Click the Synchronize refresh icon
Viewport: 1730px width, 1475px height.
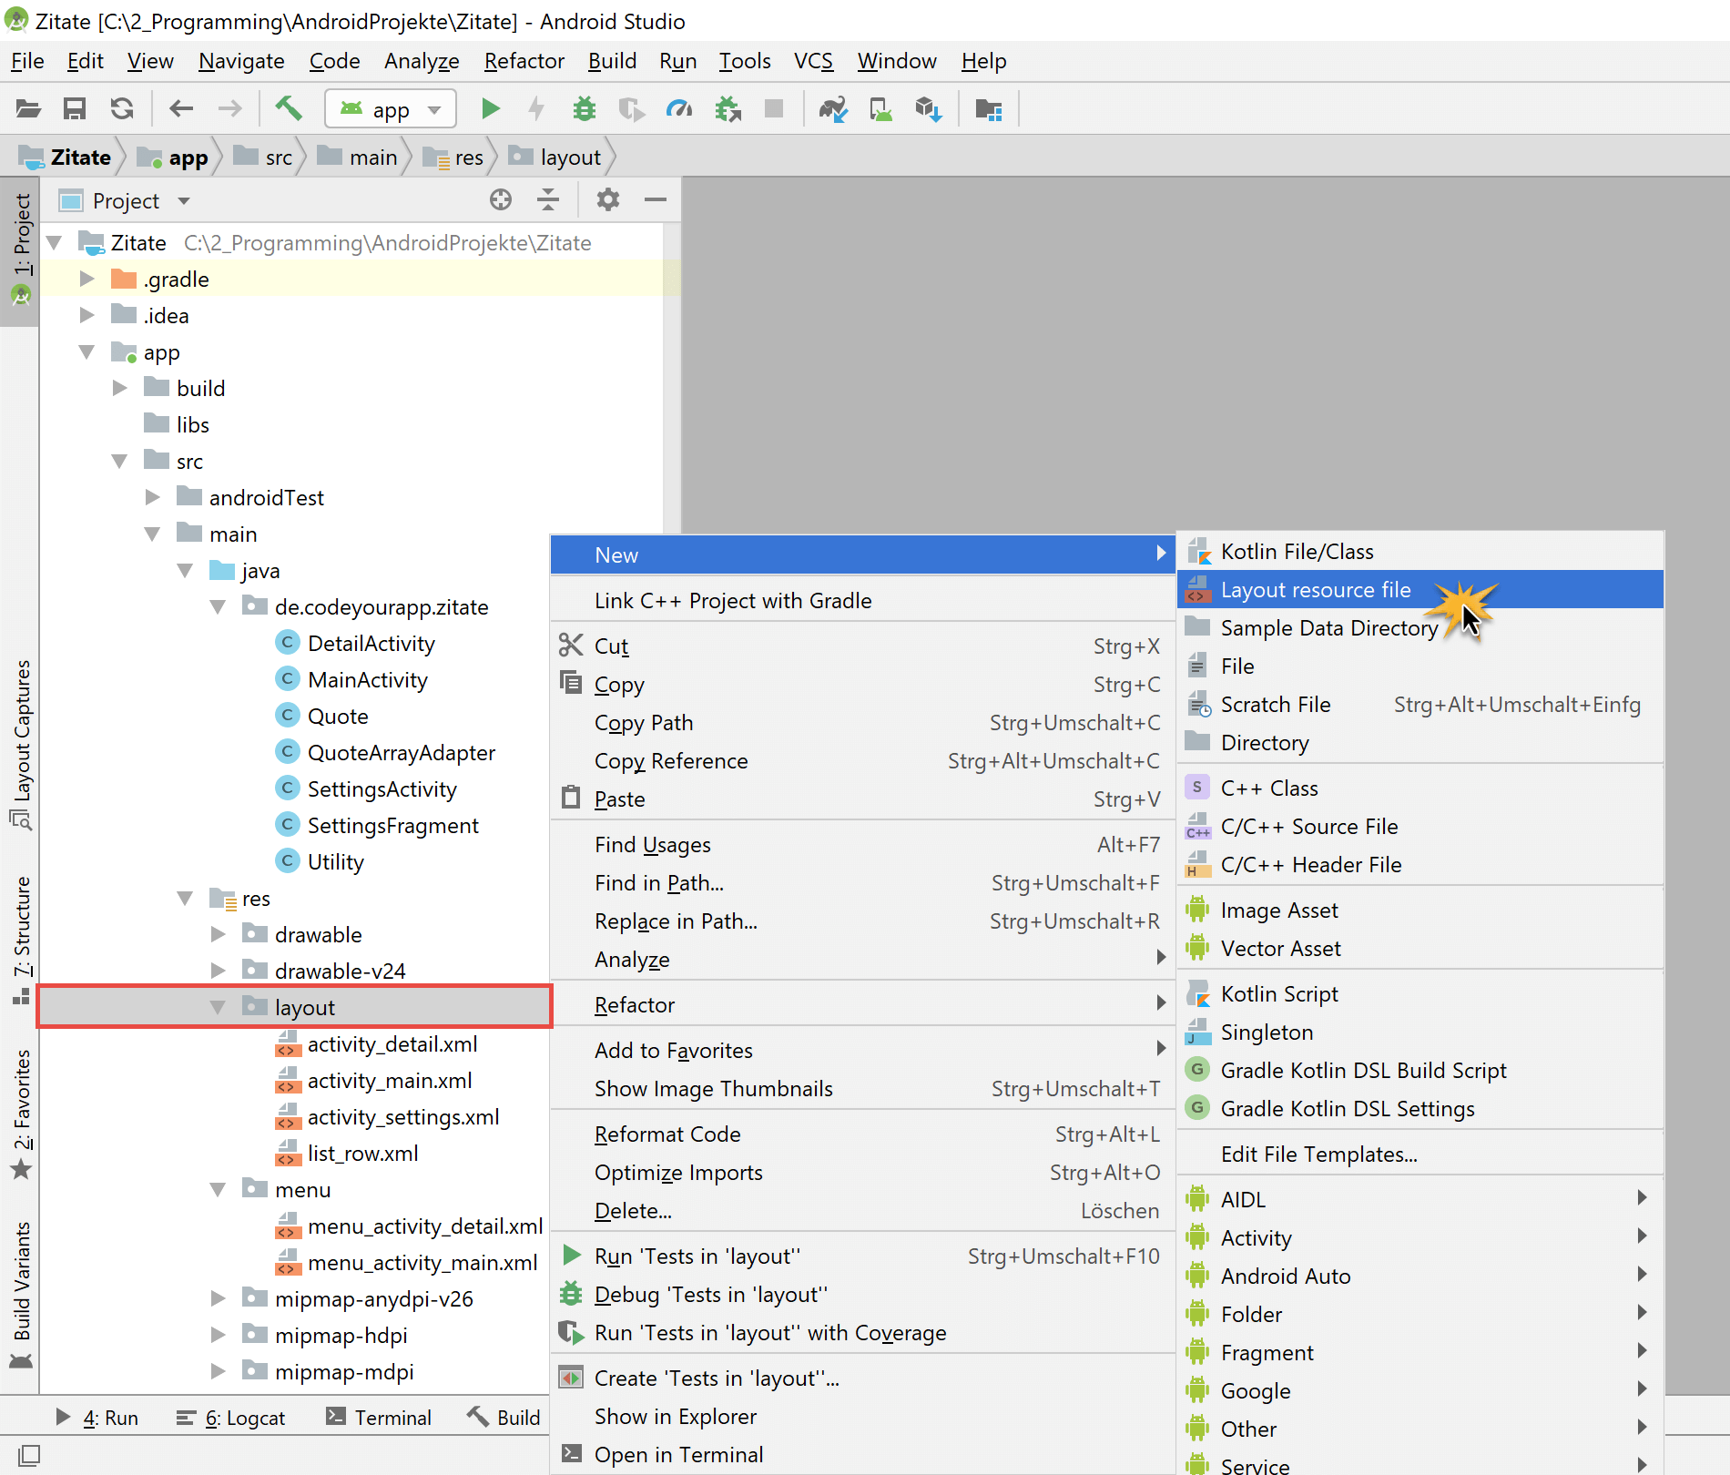[x=122, y=109]
